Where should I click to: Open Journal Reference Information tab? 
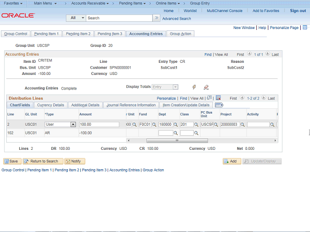131,105
